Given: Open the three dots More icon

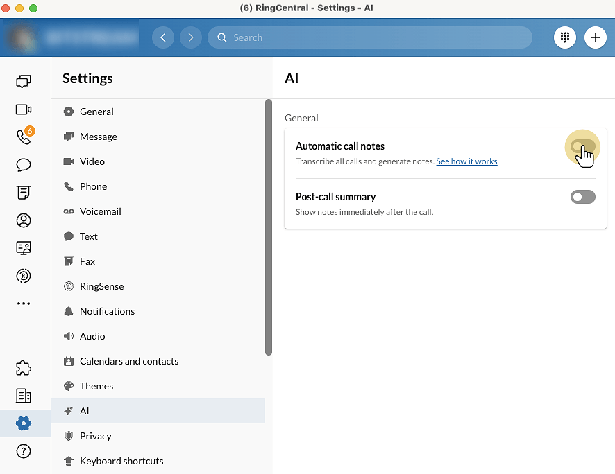Looking at the screenshot, I should 24,304.
